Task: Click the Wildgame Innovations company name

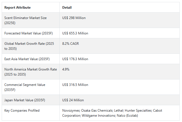Action: click(x=95, y=115)
